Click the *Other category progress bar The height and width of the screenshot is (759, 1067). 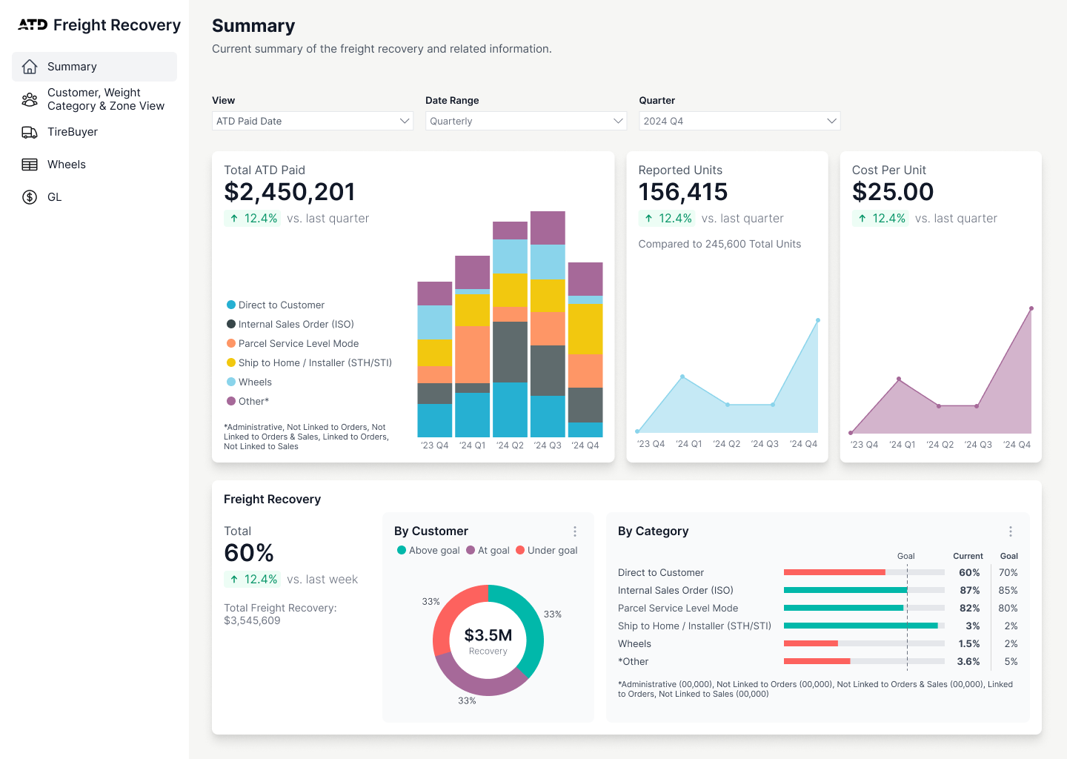864,661
